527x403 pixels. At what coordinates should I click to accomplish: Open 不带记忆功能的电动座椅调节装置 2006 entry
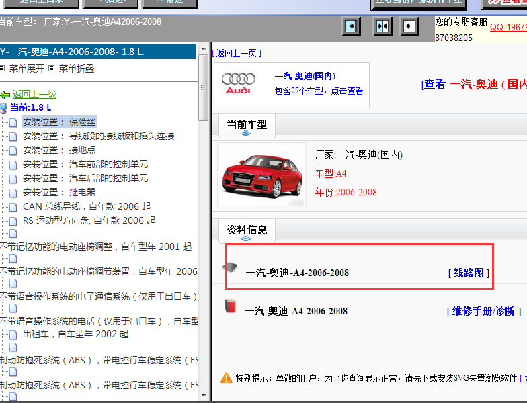coord(99,271)
